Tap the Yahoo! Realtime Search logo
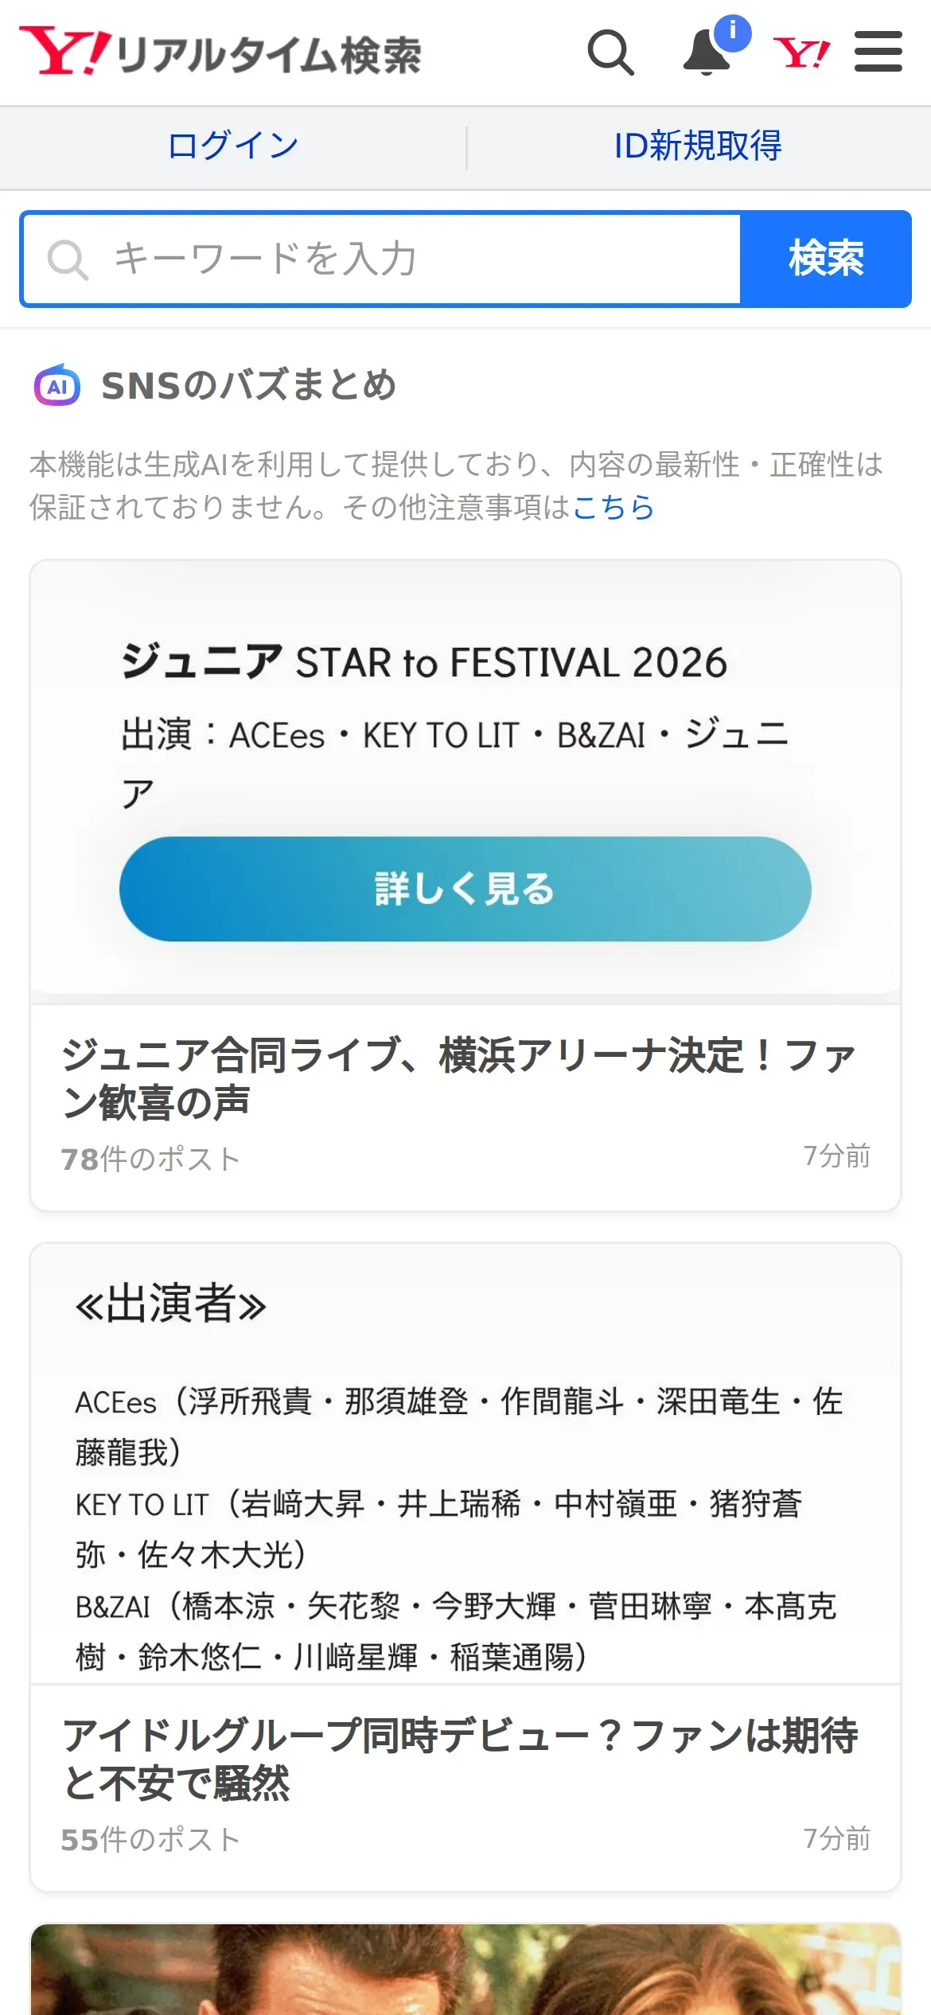This screenshot has height=2015, width=931. point(220,53)
